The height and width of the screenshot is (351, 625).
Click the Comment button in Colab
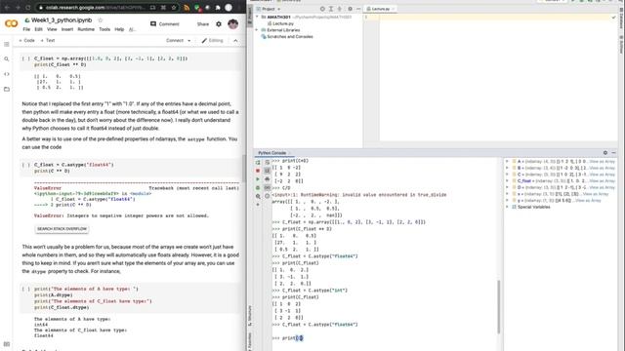165,23
